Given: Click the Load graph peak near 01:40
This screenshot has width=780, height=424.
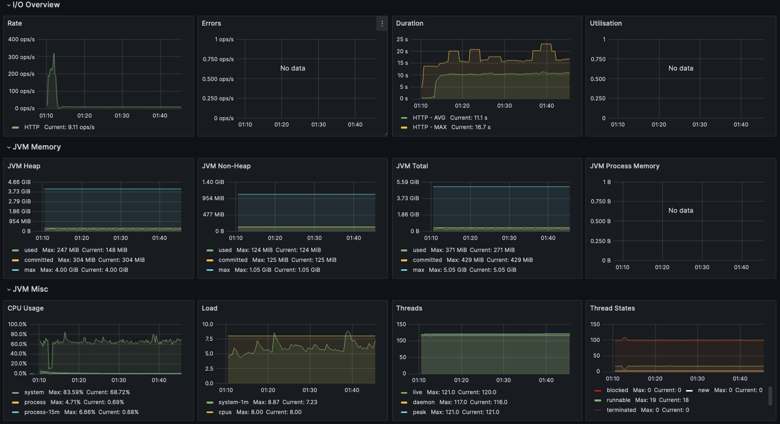Looking at the screenshot, I should pyautogui.click(x=348, y=331).
